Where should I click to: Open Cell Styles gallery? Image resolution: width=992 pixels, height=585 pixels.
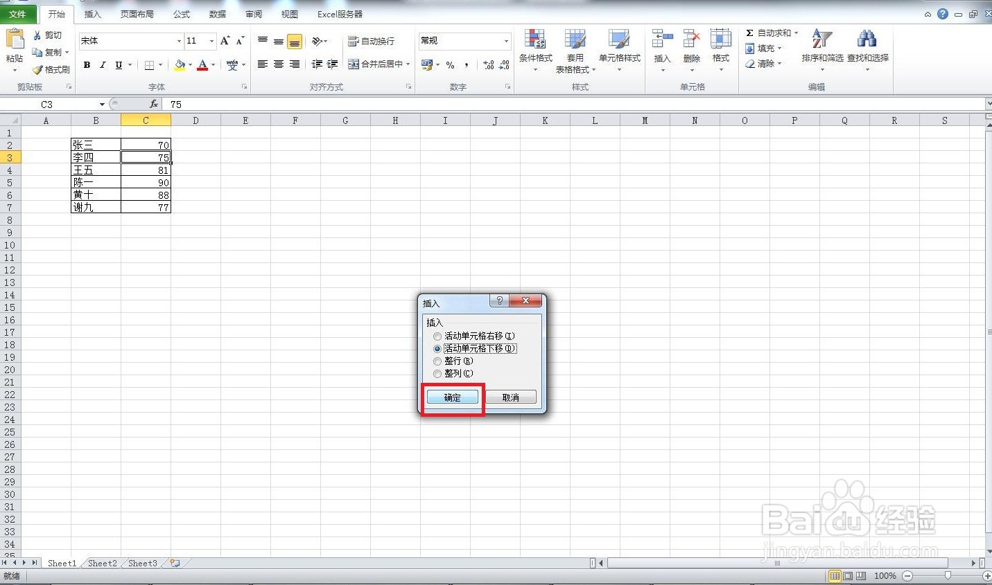pyautogui.click(x=619, y=51)
